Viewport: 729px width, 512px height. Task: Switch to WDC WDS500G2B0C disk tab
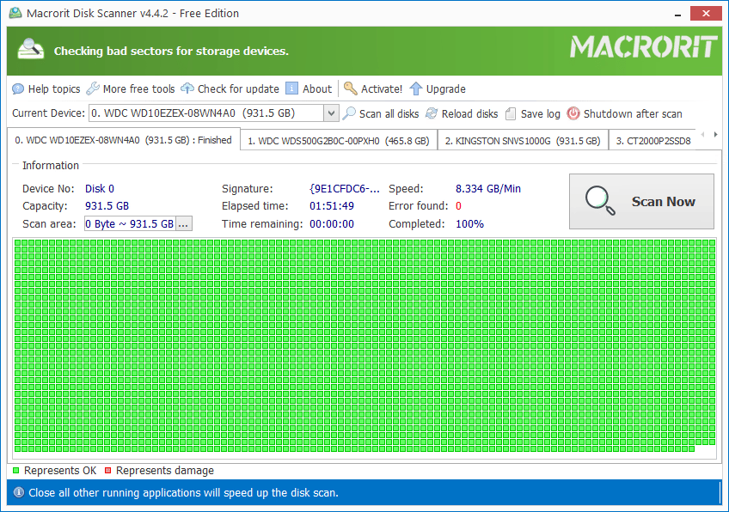tap(338, 140)
